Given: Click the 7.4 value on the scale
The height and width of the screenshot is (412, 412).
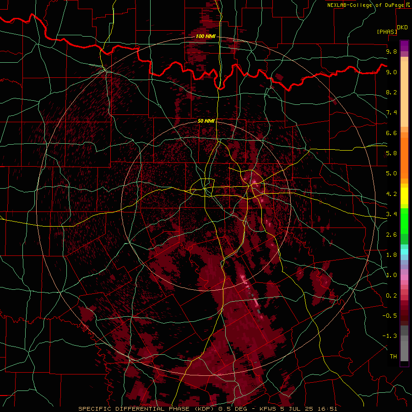Looking at the screenshot, I should [x=391, y=113].
